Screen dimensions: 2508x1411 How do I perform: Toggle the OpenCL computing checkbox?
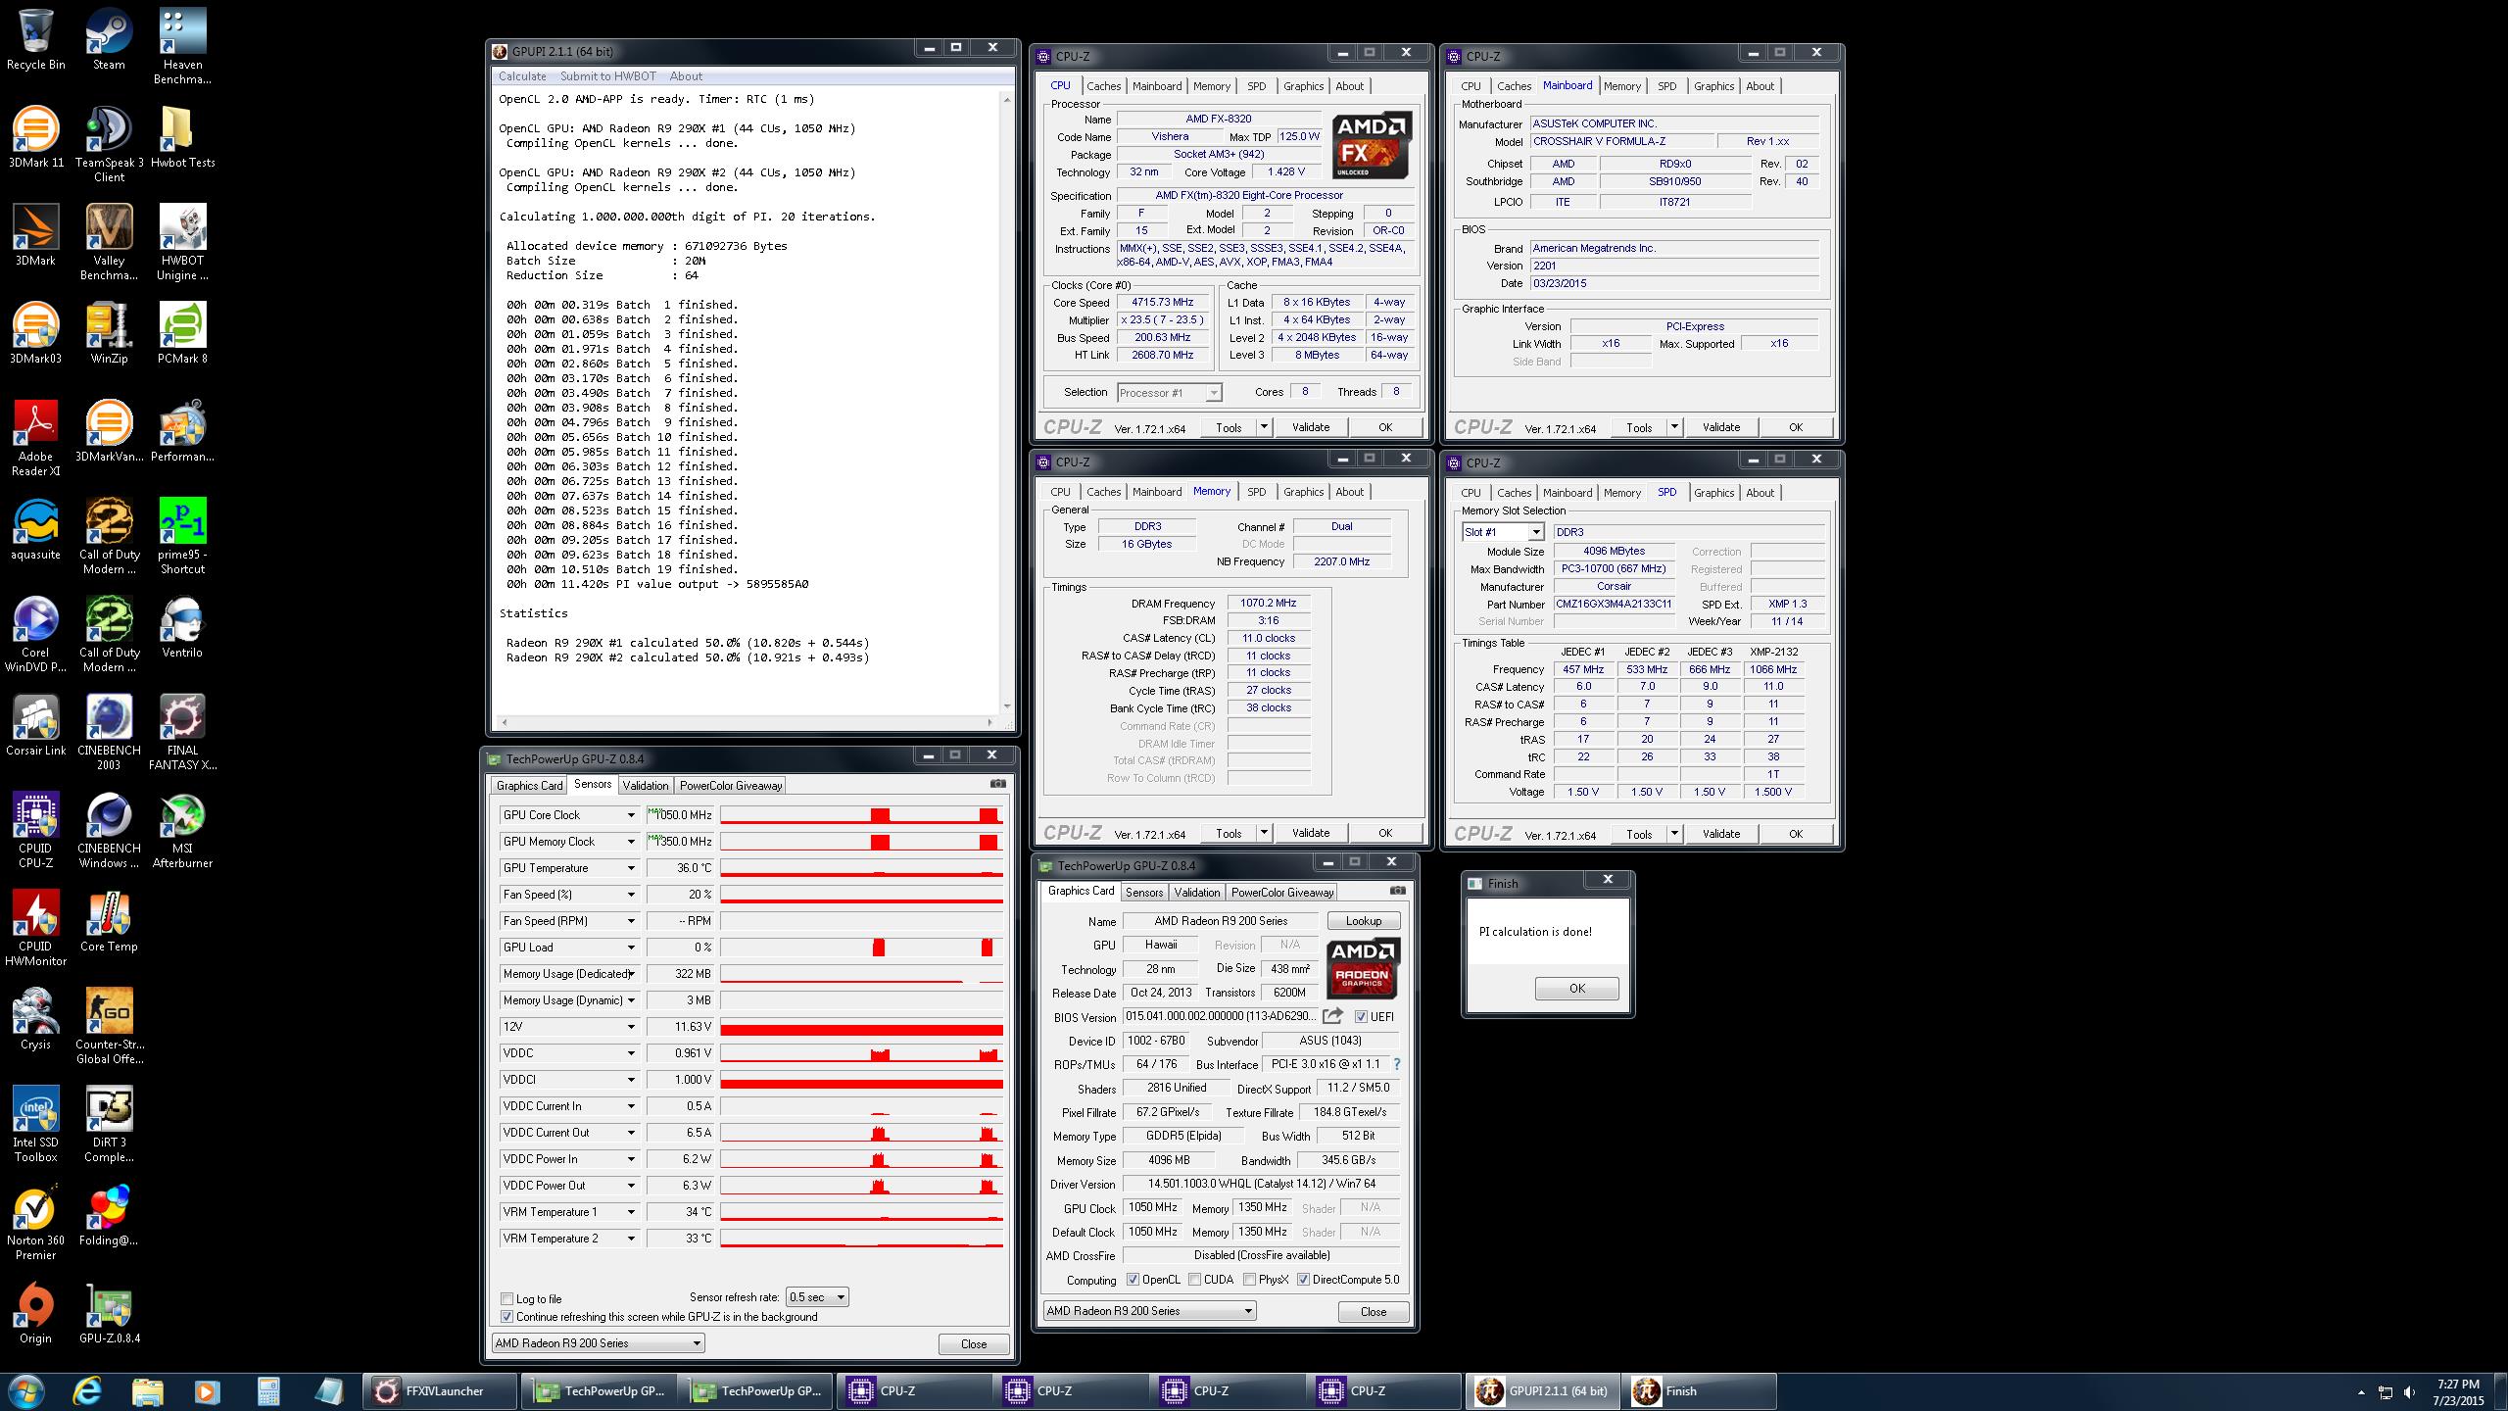[x=1133, y=1280]
